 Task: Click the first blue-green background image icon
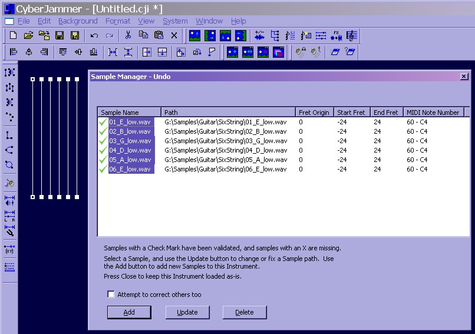click(195, 35)
